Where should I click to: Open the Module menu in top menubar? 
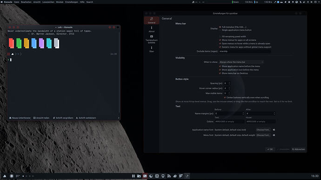coord(60,2)
